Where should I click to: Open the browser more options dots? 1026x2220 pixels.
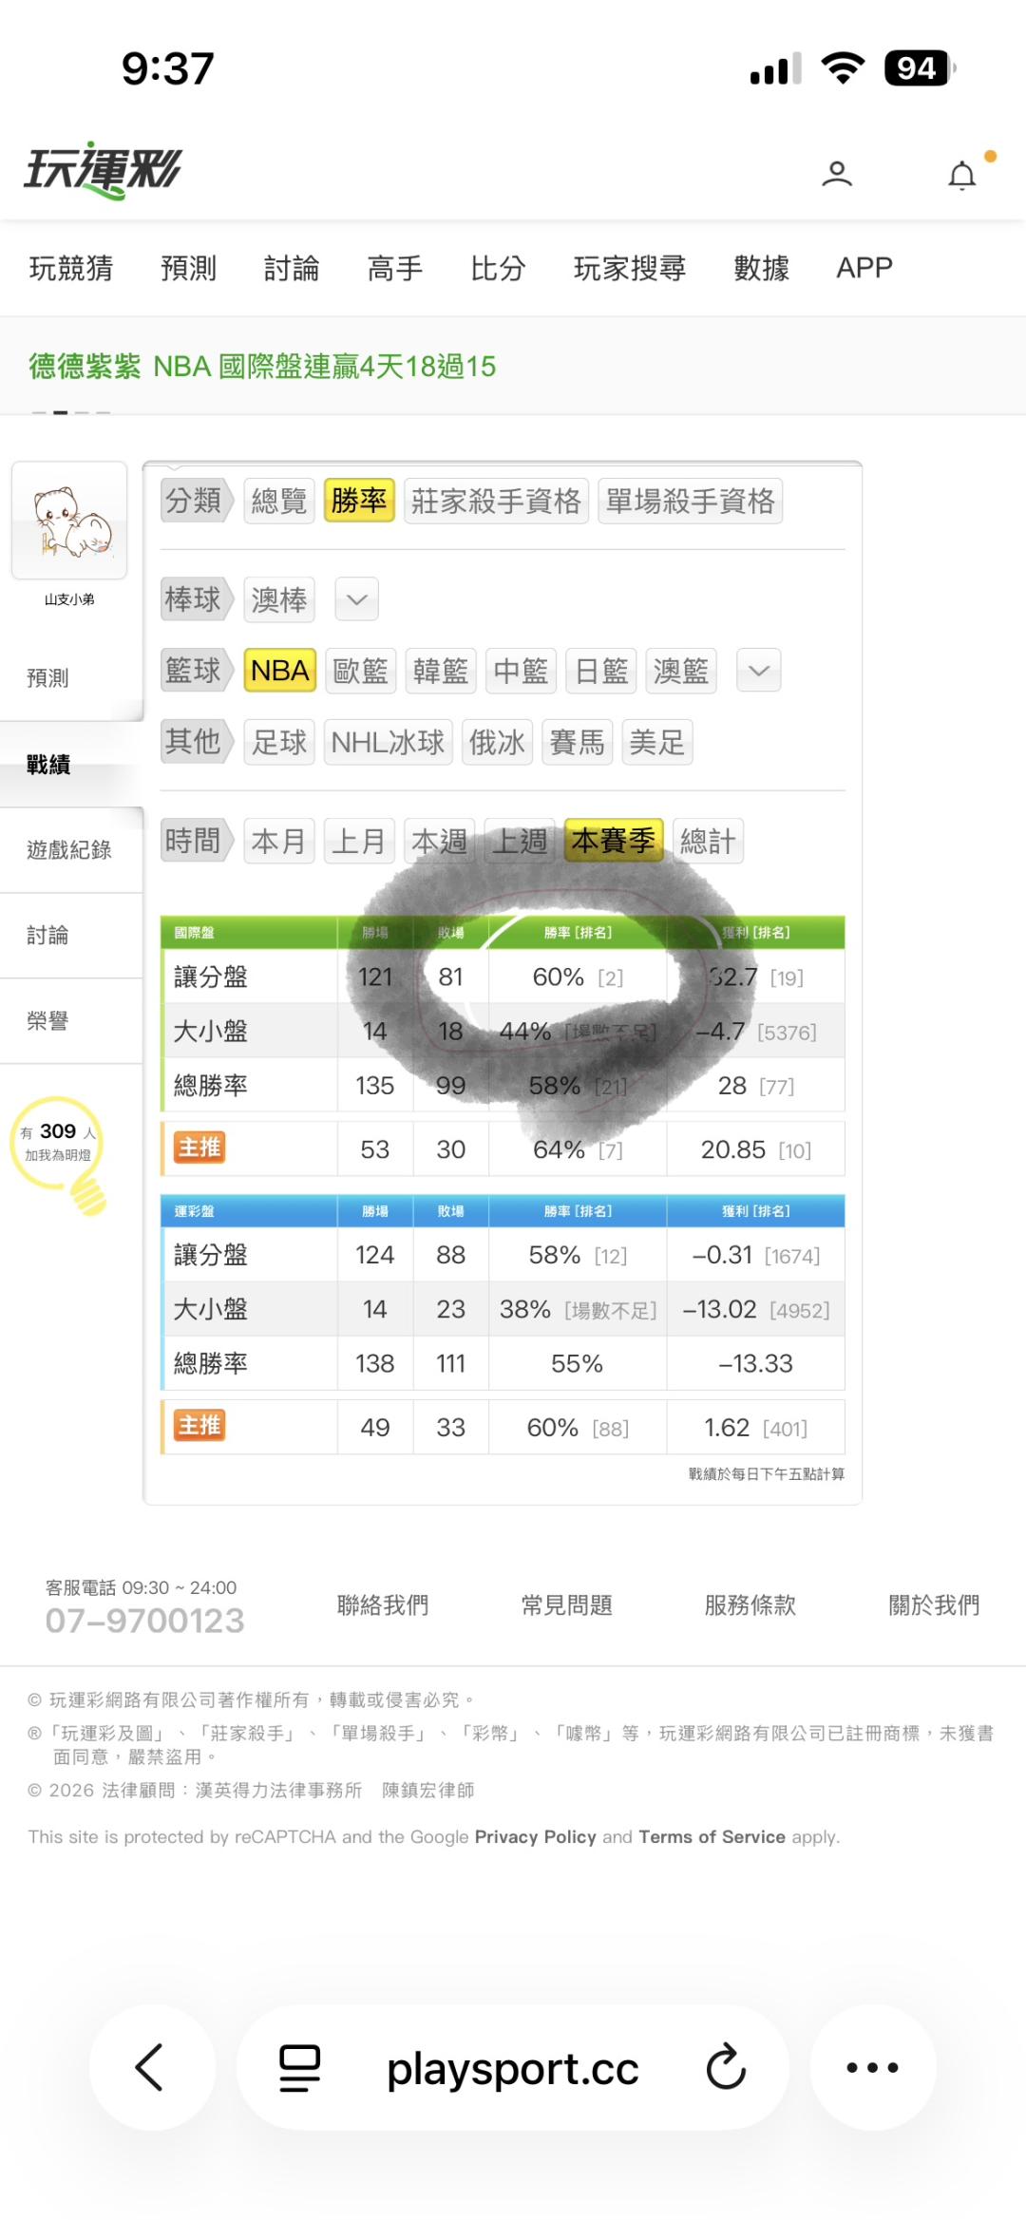click(872, 2067)
